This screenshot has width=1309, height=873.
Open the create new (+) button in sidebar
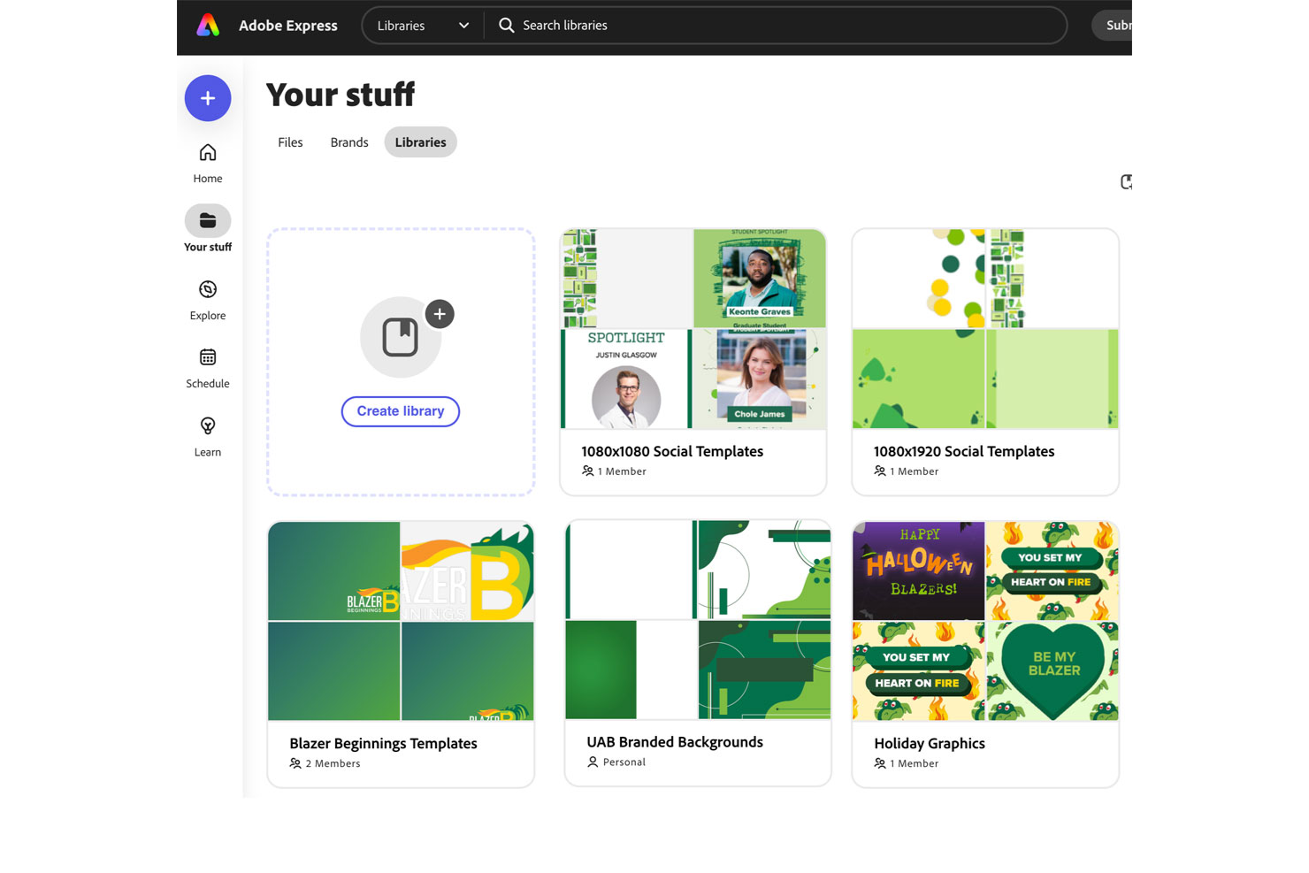pos(207,98)
